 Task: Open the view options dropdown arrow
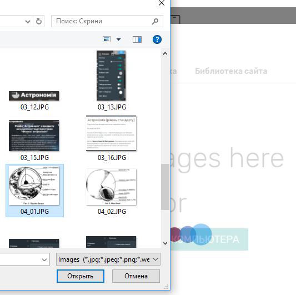(118, 39)
